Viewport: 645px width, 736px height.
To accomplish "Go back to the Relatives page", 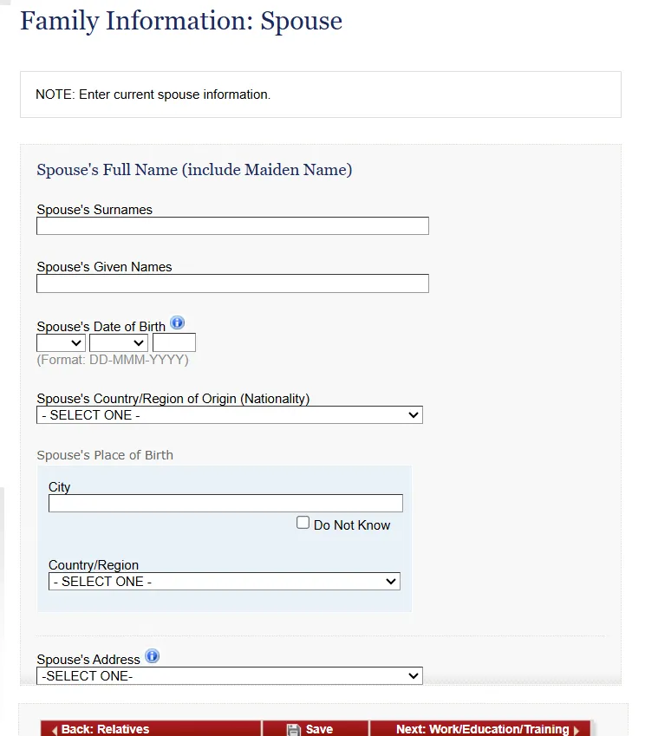I will pos(104,729).
